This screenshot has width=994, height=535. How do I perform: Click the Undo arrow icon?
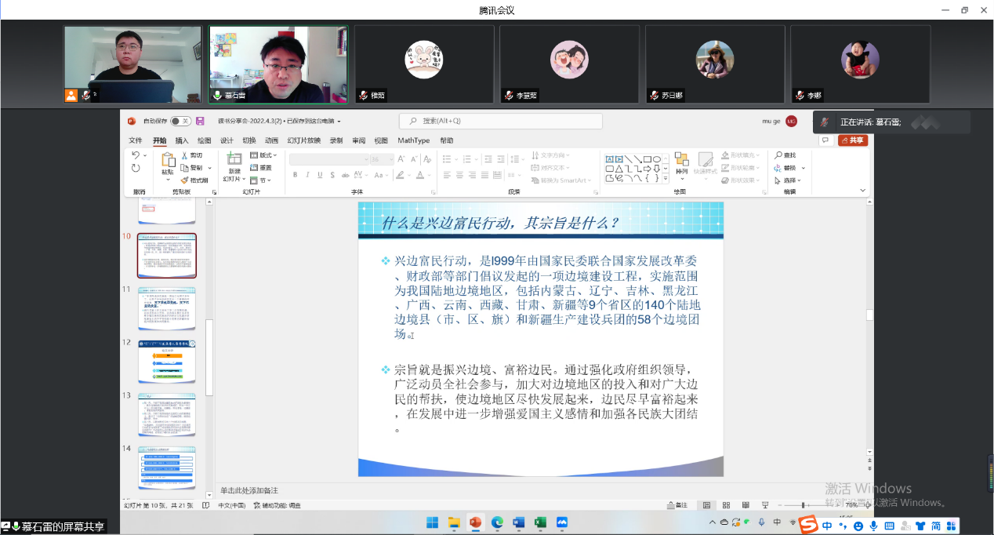136,155
